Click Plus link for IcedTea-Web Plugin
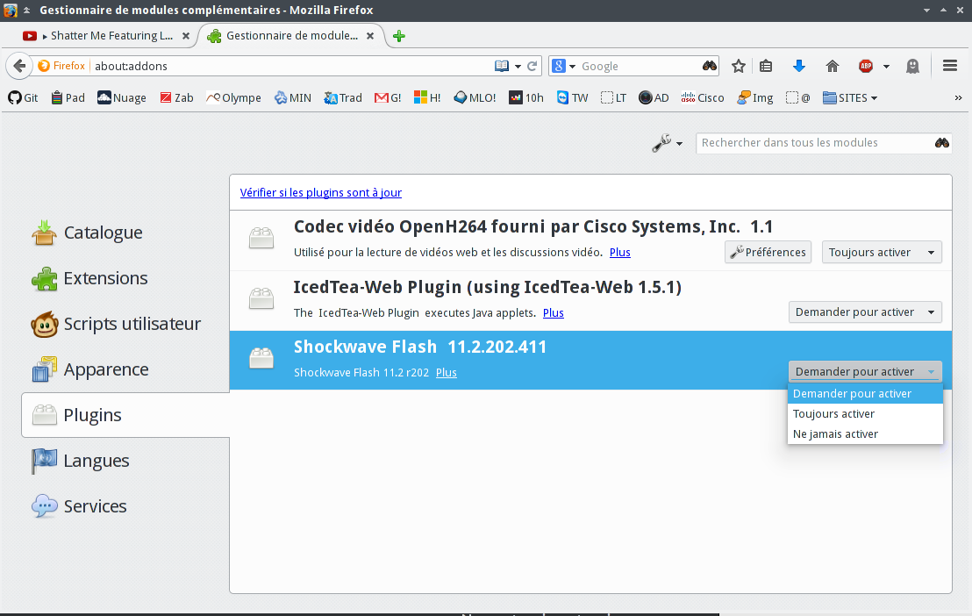972x616 pixels. pyautogui.click(x=554, y=312)
